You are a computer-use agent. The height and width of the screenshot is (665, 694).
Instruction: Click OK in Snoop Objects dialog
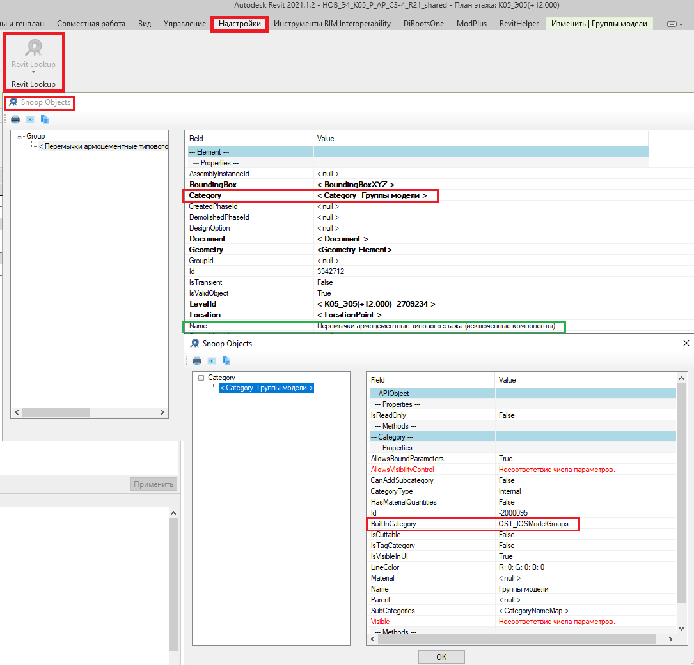(x=441, y=657)
